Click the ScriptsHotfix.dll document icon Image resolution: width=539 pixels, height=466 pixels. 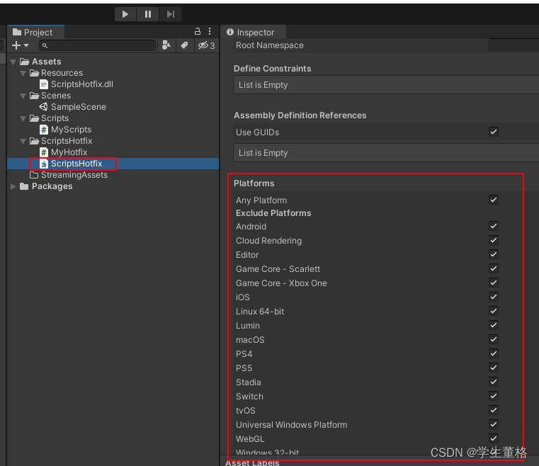[x=44, y=84]
